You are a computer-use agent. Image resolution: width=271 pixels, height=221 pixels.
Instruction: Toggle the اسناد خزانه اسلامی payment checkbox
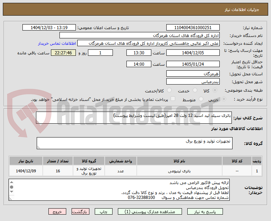click(173, 99)
